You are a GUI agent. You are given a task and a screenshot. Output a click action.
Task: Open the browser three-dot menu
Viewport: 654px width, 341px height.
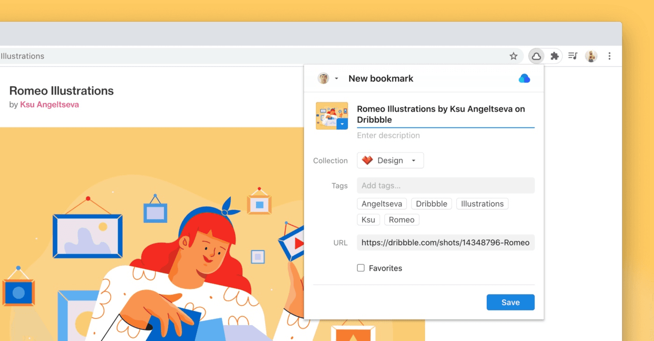tap(609, 56)
